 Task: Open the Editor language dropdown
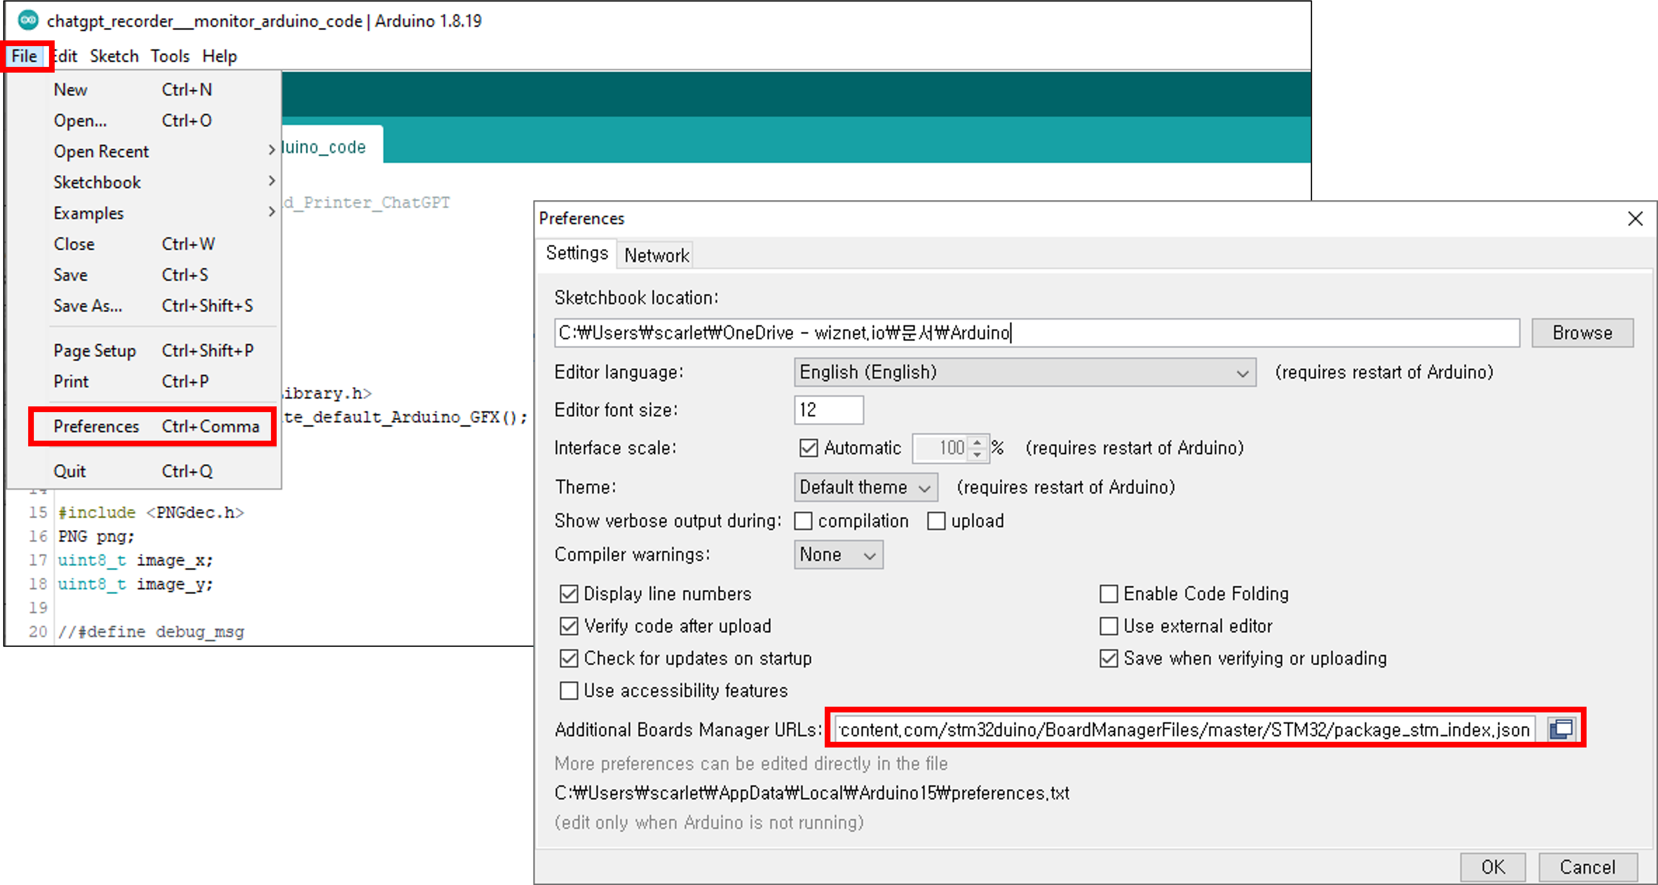click(1025, 373)
